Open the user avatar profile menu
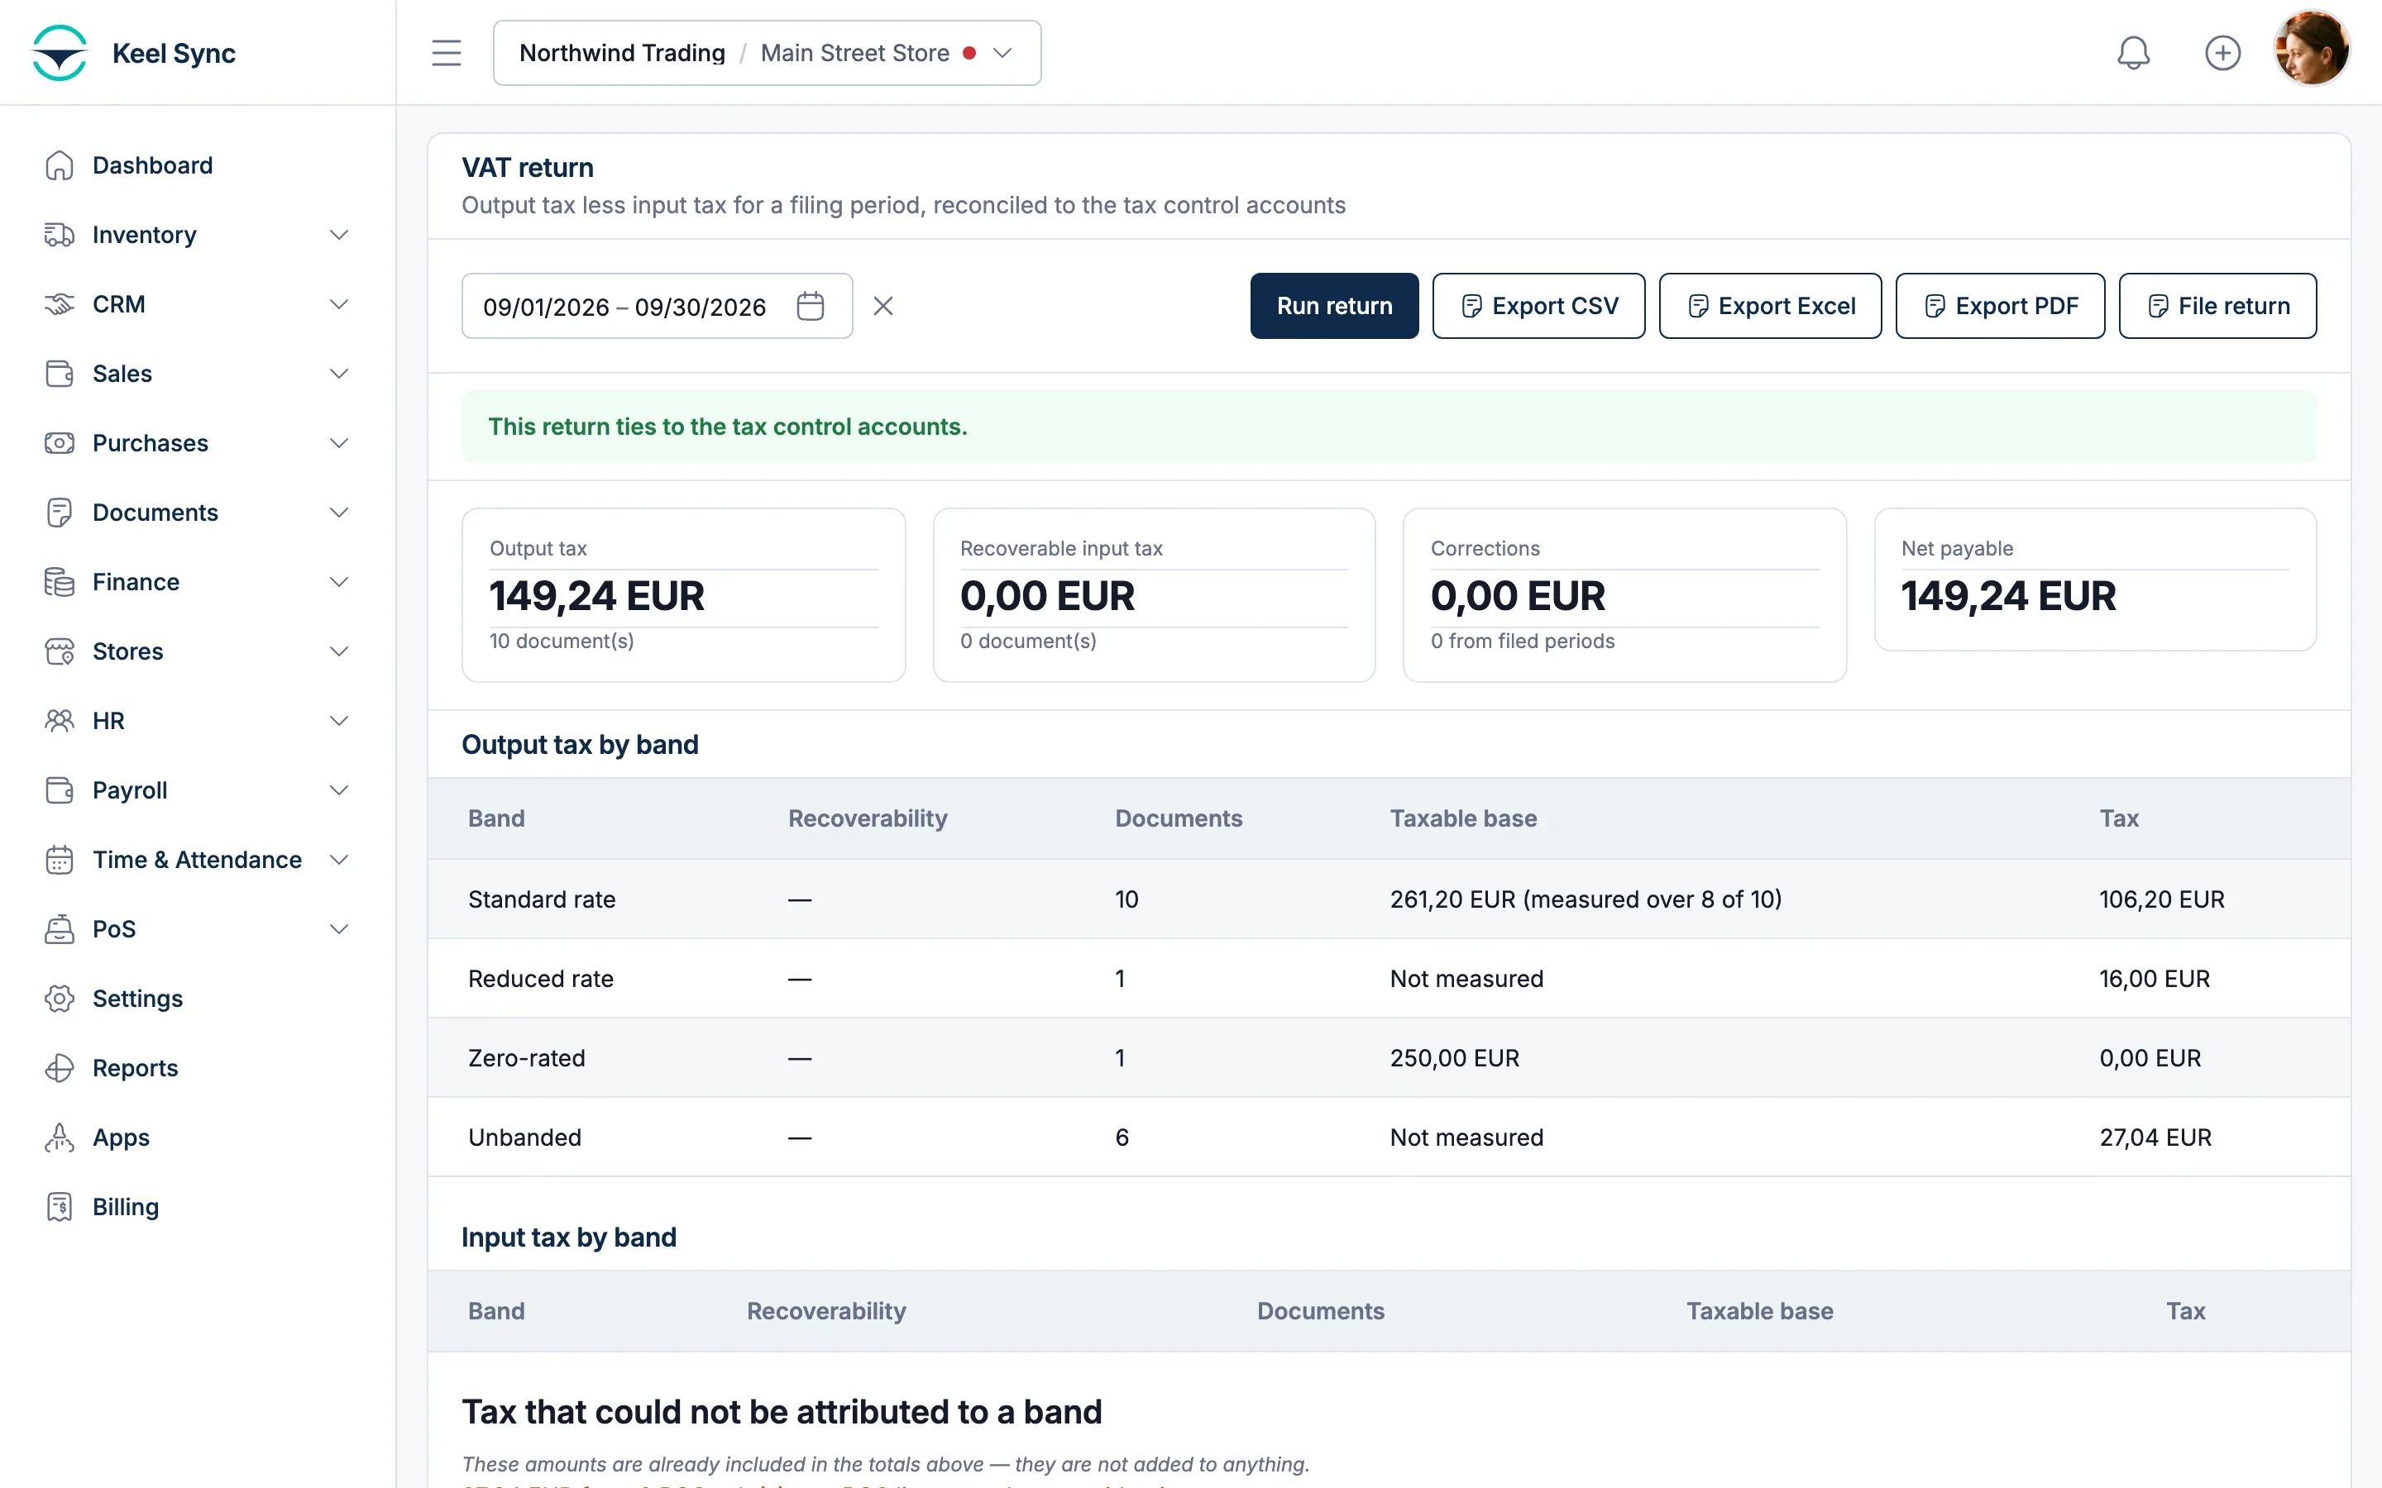 coord(2313,50)
